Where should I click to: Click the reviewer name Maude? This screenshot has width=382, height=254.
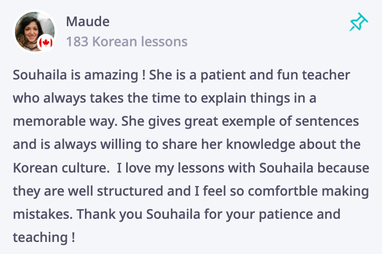[87, 22]
